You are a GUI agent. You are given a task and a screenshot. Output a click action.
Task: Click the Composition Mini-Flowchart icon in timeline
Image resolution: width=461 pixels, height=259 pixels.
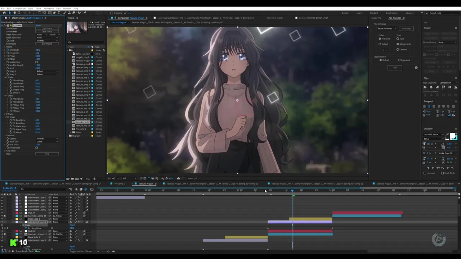(70, 189)
